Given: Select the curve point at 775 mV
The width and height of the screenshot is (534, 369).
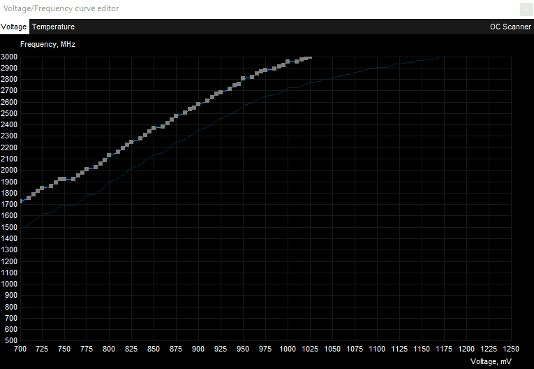Looking at the screenshot, I should point(87,169).
